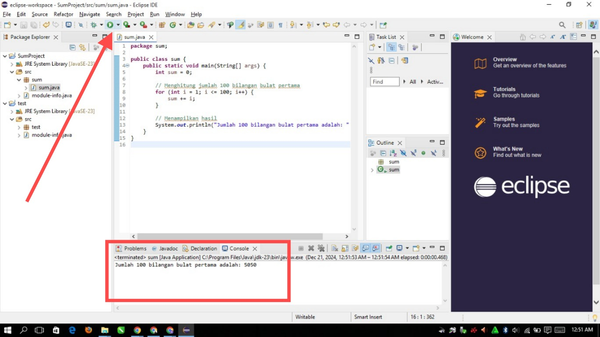The image size is (600, 337).
Task: Open the File menu
Action: pyautogui.click(x=7, y=14)
